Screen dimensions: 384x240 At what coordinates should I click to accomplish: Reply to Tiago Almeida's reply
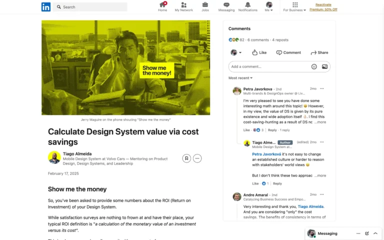tap(277, 183)
